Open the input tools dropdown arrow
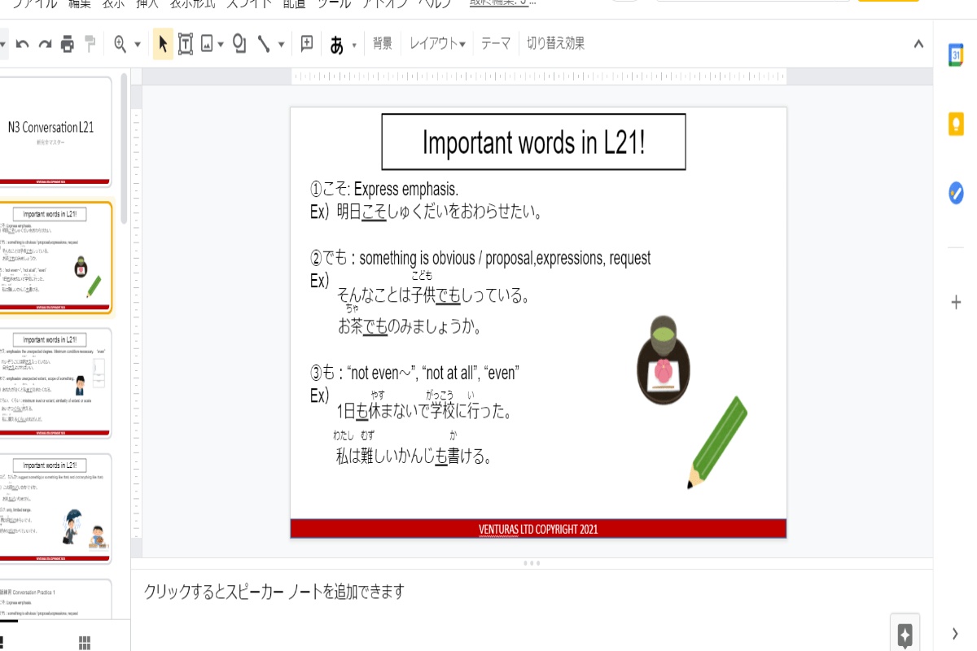977x651 pixels. pyautogui.click(x=354, y=45)
